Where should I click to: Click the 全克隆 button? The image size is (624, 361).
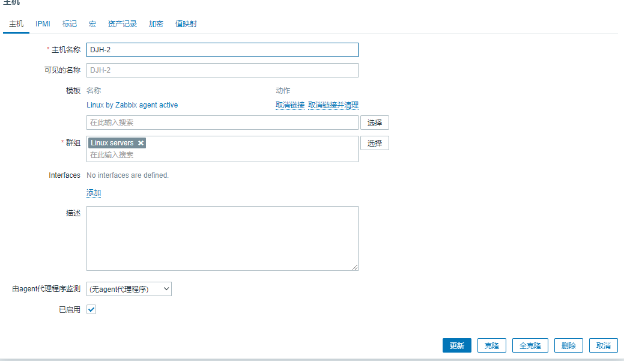(530, 345)
